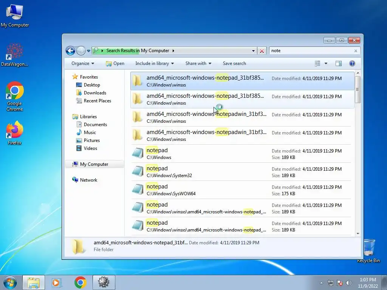Stop the search with the red X

(x=262, y=51)
